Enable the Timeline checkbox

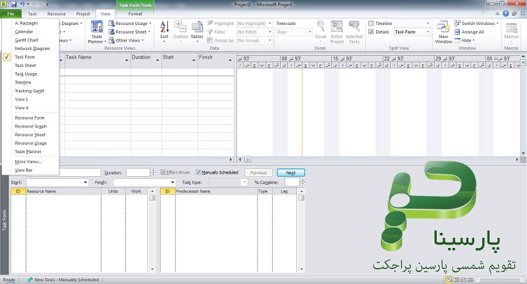(371, 23)
